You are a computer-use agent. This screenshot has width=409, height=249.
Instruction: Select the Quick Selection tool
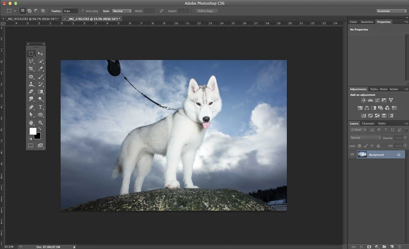(x=41, y=61)
